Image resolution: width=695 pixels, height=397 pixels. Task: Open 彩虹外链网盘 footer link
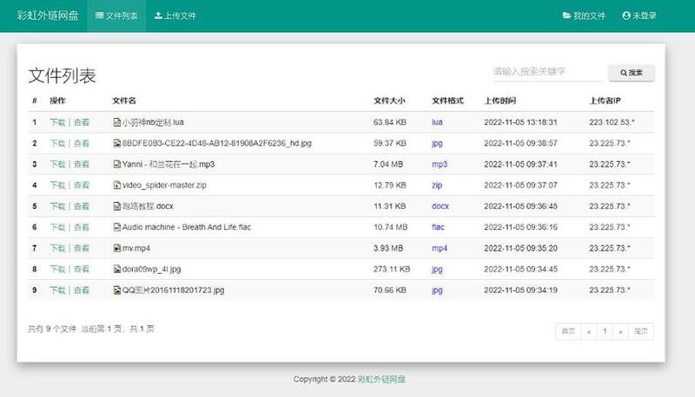click(x=382, y=380)
